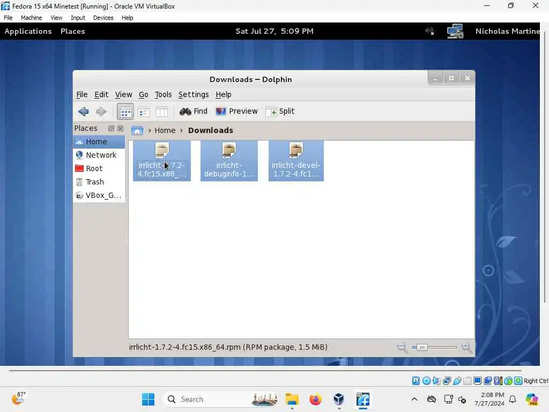The height and width of the screenshot is (412, 549).
Task: Select Root in the Places panel
Action: click(x=99, y=168)
